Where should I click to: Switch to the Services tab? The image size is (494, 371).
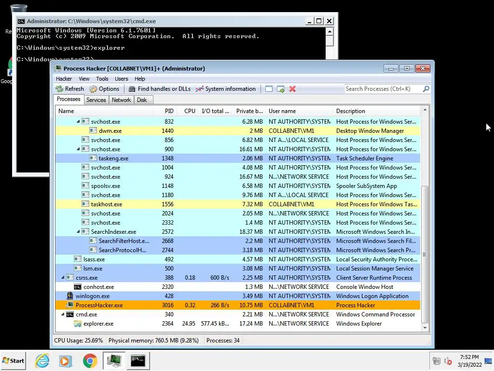(96, 100)
